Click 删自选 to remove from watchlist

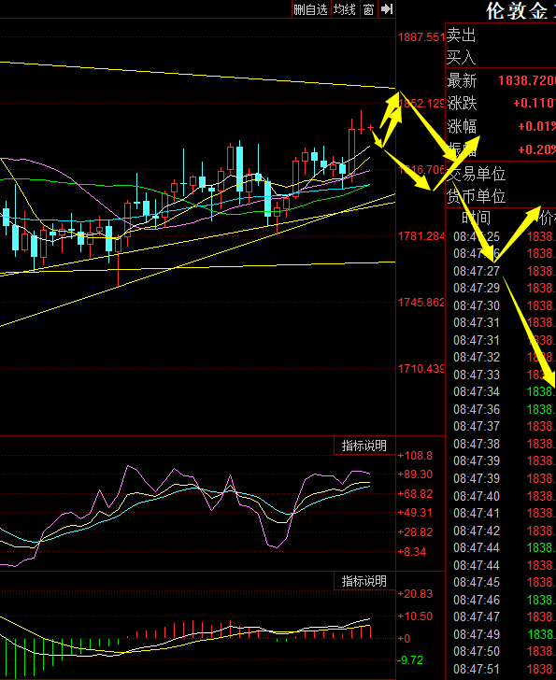[x=311, y=9]
